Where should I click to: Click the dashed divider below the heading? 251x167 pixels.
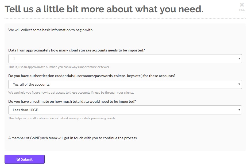point(125,19)
